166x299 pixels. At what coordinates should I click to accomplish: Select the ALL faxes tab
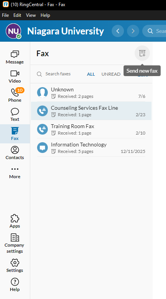(91, 74)
